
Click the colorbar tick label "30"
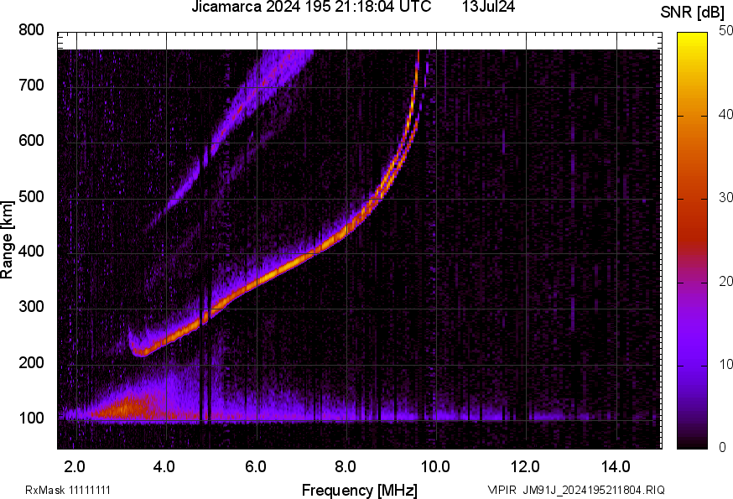[x=725, y=198]
